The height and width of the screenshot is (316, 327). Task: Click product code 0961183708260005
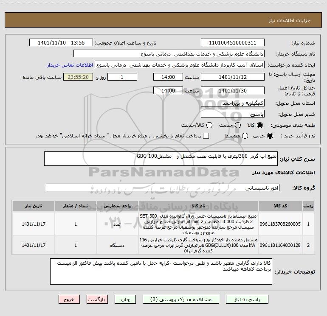tap(280, 224)
